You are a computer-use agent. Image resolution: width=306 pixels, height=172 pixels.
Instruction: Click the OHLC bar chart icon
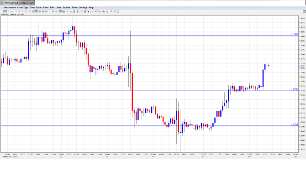[x=8, y=11]
